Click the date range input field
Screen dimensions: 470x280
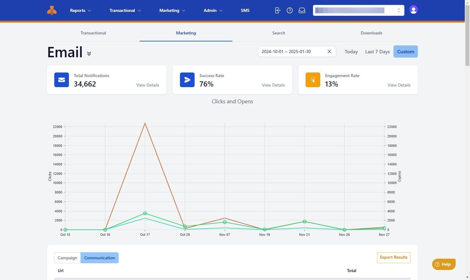tap(291, 51)
